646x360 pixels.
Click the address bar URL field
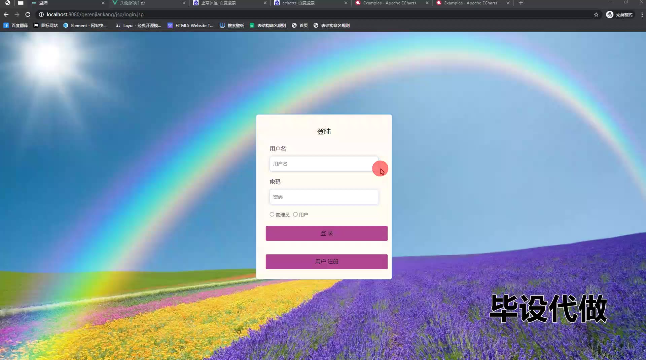[316, 14]
